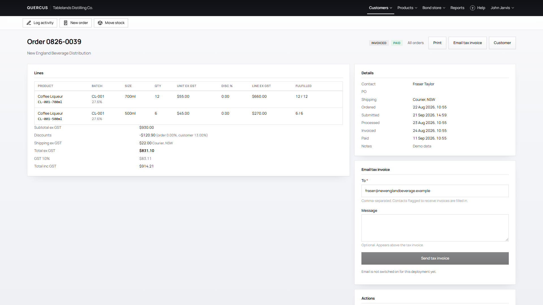This screenshot has width=543, height=305.
Task: Click the -$120.90 discounts value
Action: tap(147, 135)
